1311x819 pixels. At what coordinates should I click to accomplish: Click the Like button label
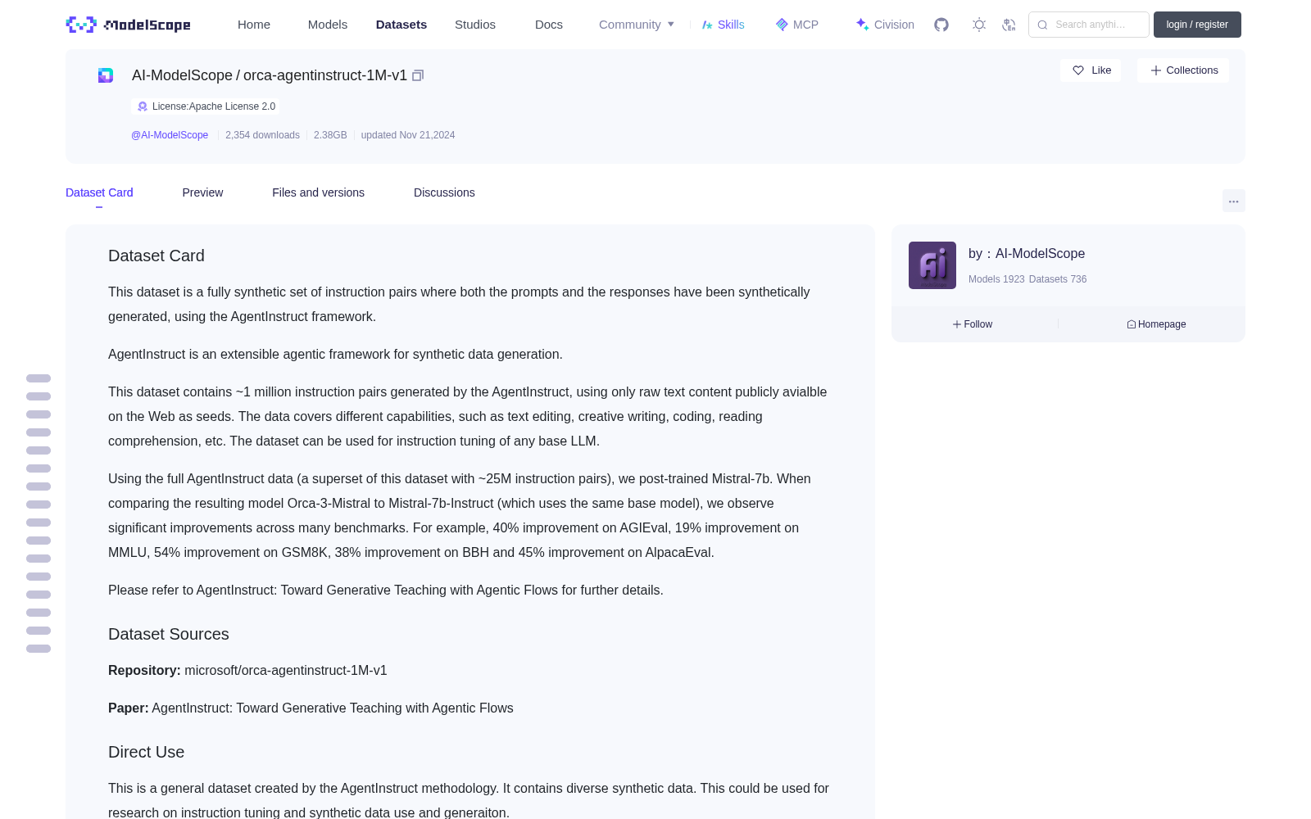click(x=1101, y=70)
